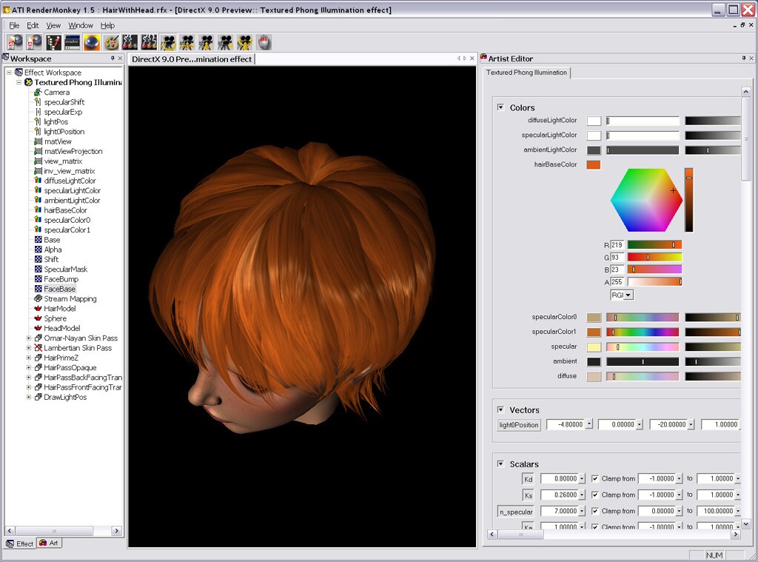Screen dimensions: 758x562
Task: Uncheck the Ks clamp checkbox
Action: [x=595, y=495]
